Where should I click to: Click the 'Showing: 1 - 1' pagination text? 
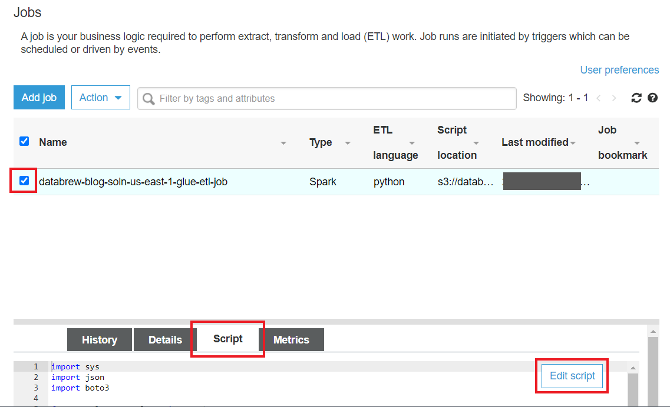tap(556, 98)
